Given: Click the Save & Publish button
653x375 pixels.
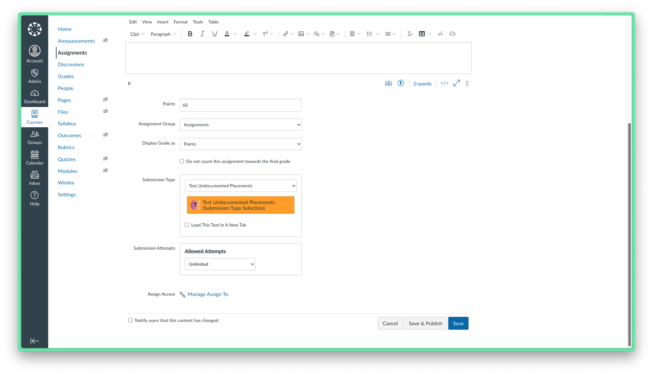Looking at the screenshot, I should click(x=425, y=323).
